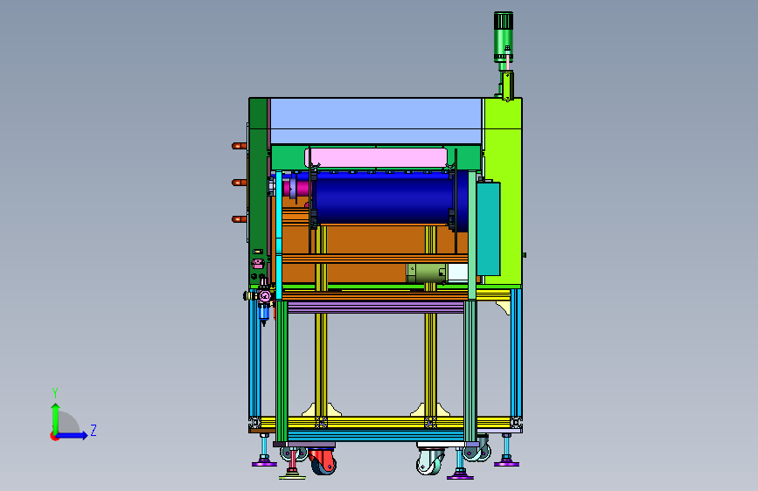Select the red caster wheel
The image size is (758, 491).
pyautogui.click(x=323, y=461)
